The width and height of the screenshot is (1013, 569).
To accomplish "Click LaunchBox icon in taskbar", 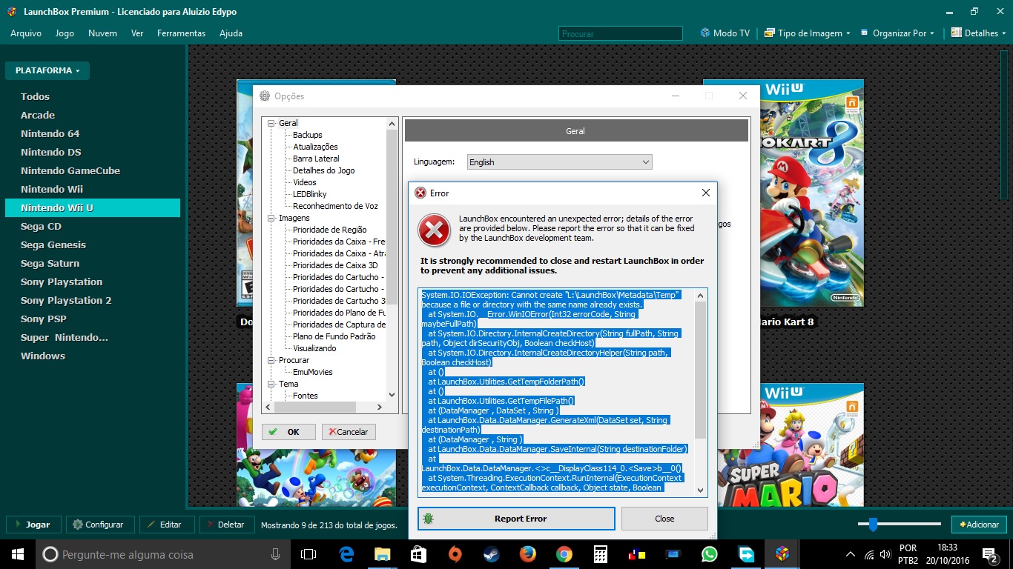I will point(782,554).
